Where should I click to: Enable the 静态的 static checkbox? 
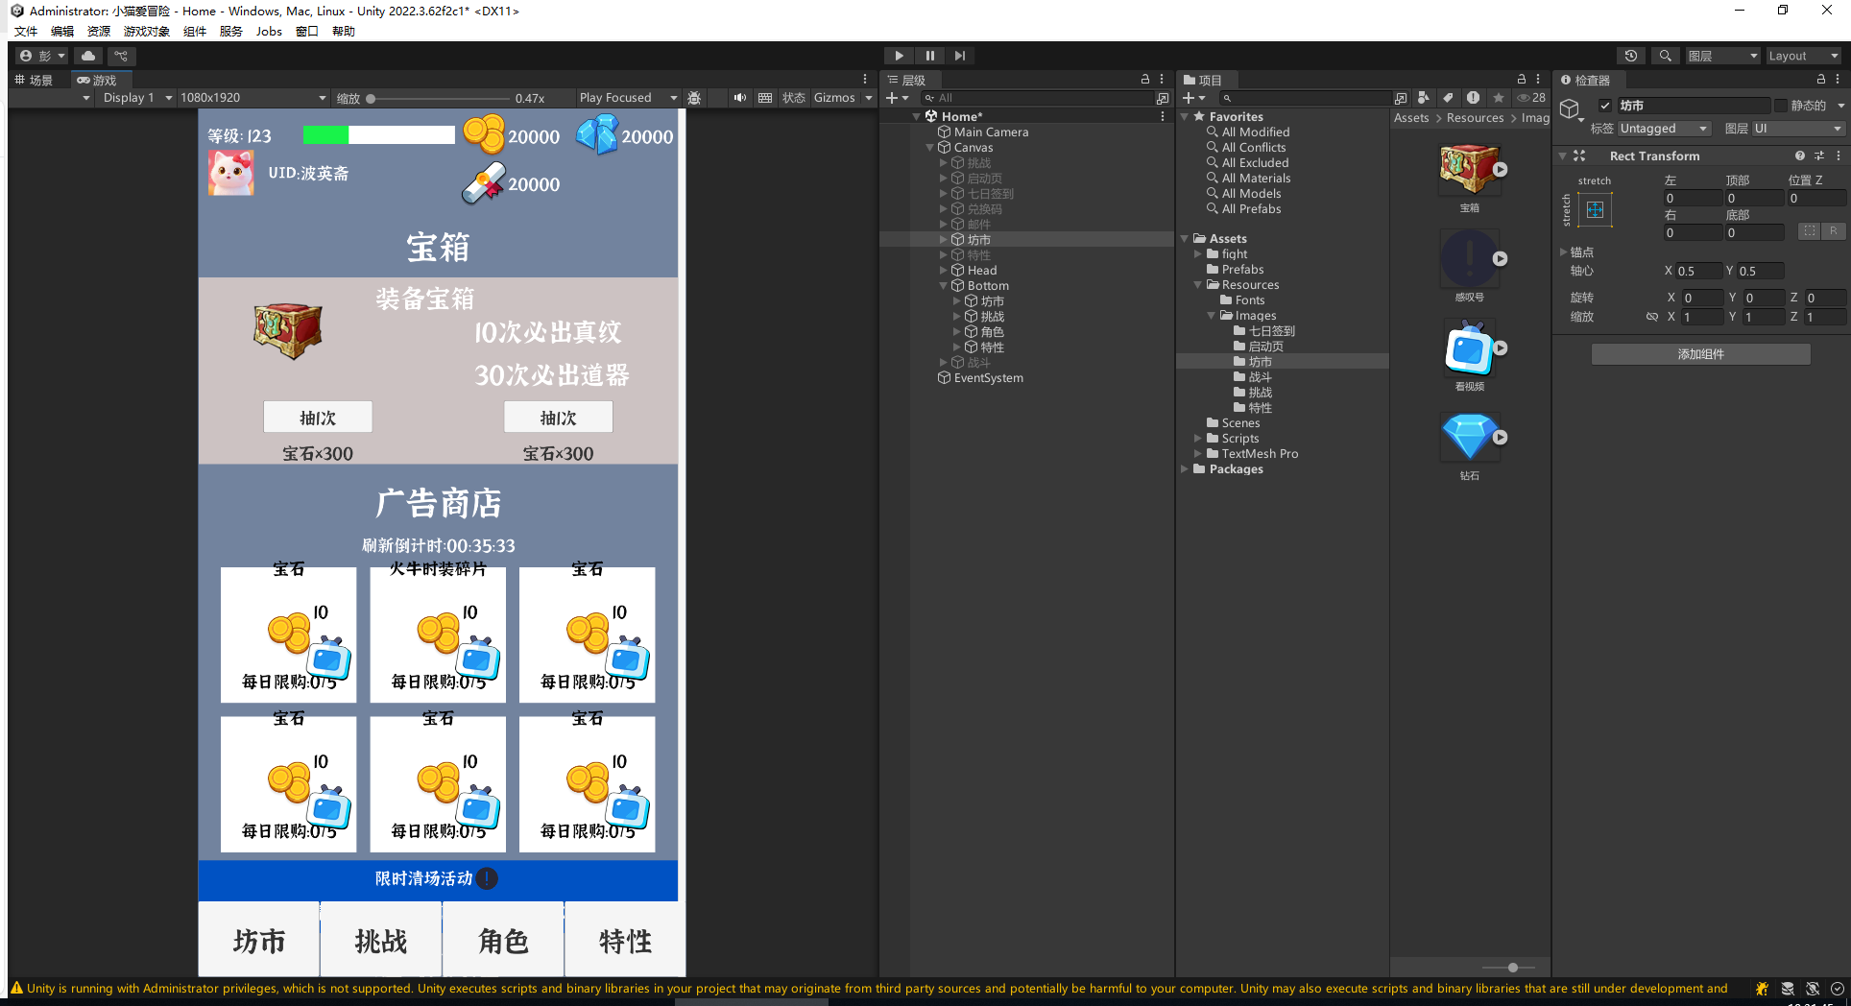pos(1781,106)
